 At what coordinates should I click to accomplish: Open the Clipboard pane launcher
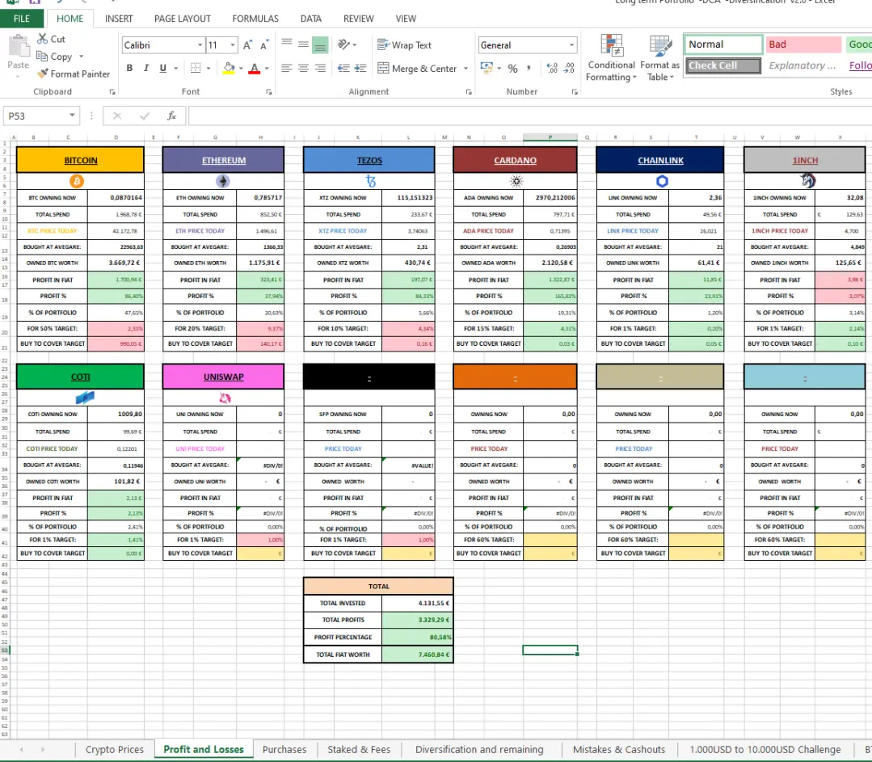(112, 92)
